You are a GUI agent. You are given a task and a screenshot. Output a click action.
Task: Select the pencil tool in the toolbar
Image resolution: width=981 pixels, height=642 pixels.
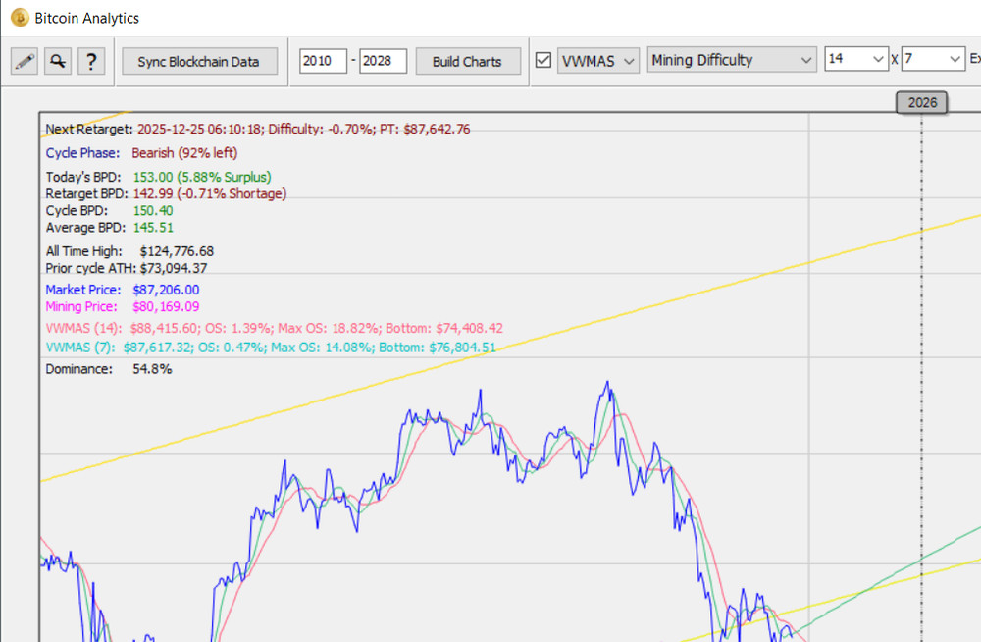point(25,59)
